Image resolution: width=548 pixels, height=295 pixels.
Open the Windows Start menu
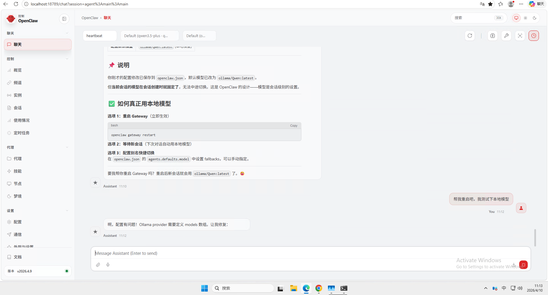[204, 288]
